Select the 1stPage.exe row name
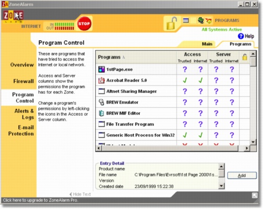 pyautogui.click(x=119, y=69)
